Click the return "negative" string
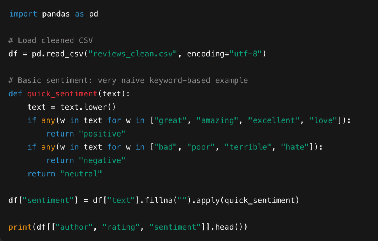378x241 pixels. (102, 160)
